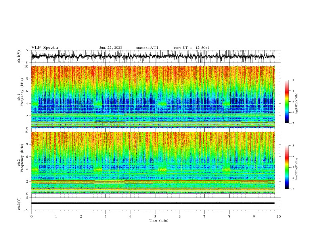Click the "-7" tick on the ch.2 colorbar

pos(292,189)
